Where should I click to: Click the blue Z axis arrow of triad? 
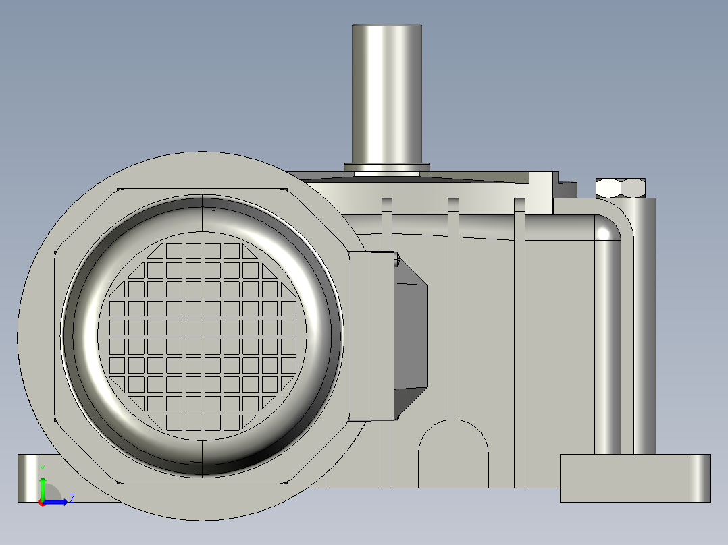[x=57, y=502]
